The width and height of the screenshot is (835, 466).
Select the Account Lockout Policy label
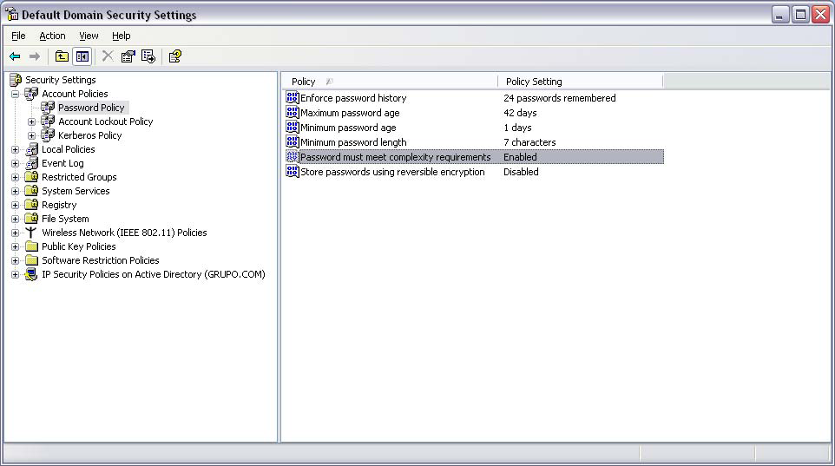click(105, 121)
